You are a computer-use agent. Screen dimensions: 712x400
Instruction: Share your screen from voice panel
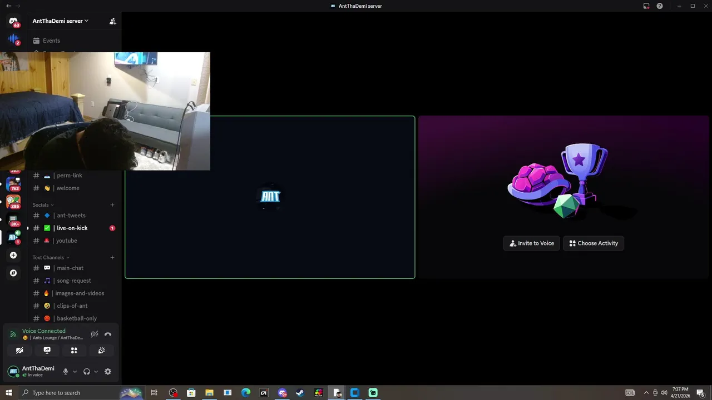click(47, 351)
